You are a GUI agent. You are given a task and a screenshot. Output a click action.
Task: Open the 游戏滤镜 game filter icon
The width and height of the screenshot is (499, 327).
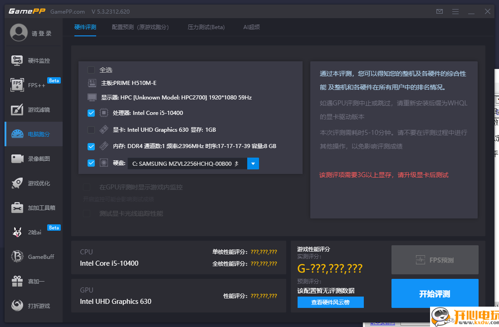[17, 109]
